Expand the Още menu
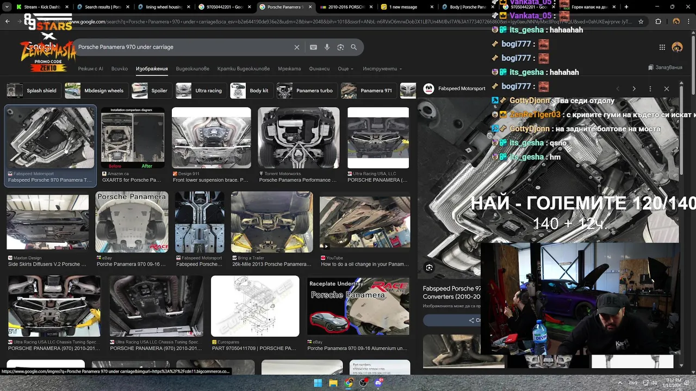The width and height of the screenshot is (696, 391). point(345,69)
